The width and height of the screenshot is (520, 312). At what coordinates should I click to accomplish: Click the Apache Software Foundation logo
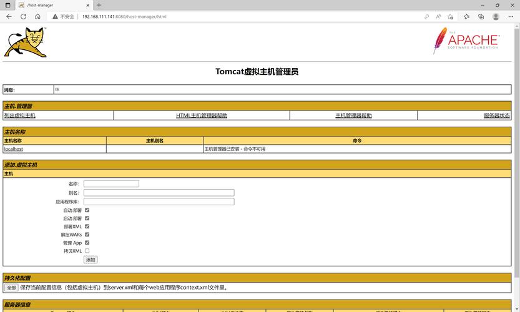click(466, 41)
